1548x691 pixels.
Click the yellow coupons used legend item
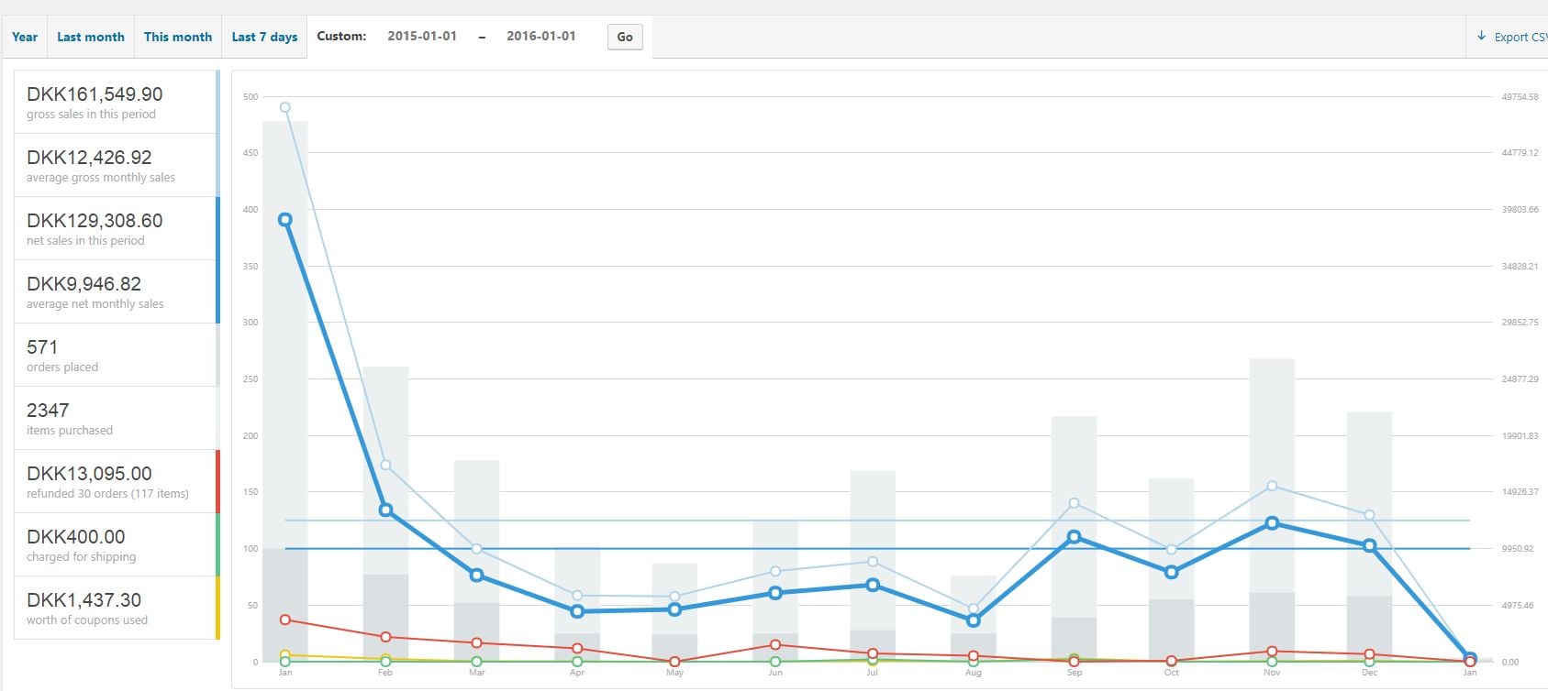coord(116,608)
